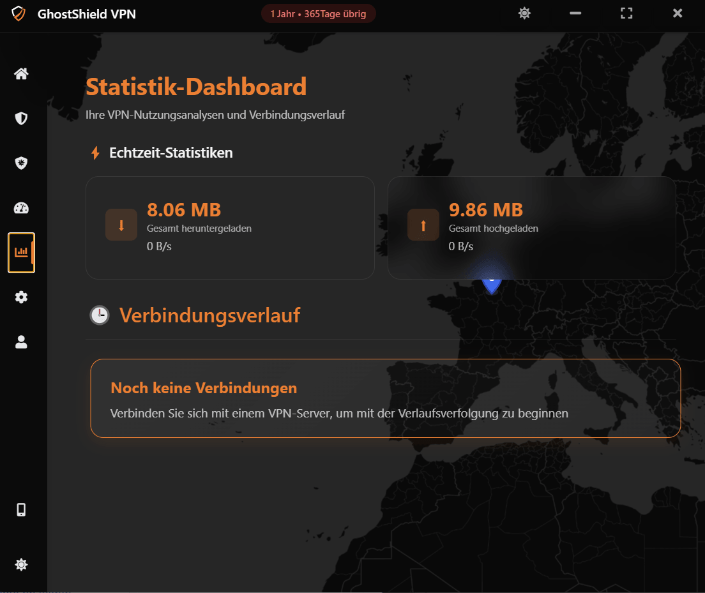The height and width of the screenshot is (593, 705).
Task: Open the protection features shield icon
Action: pyautogui.click(x=21, y=163)
